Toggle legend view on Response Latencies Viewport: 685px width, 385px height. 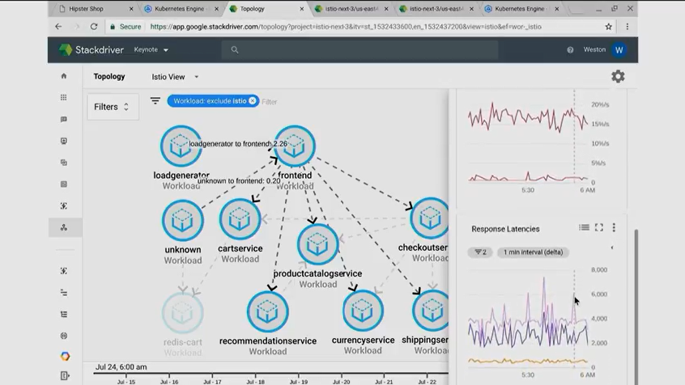click(x=584, y=227)
